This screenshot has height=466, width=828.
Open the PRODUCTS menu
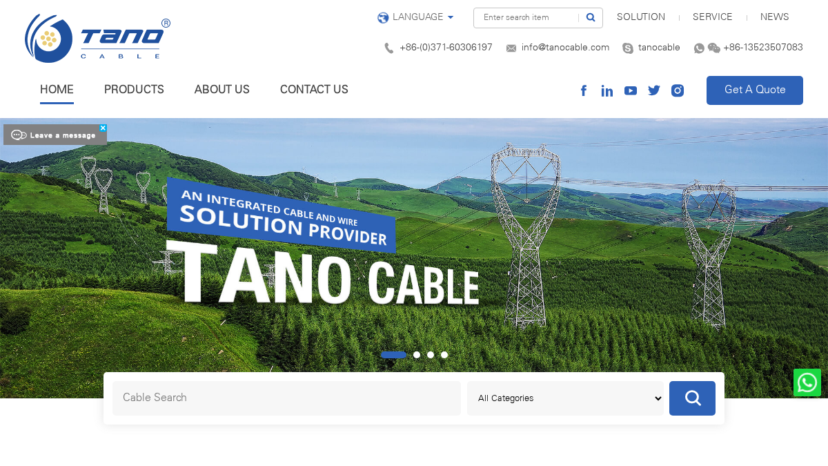tap(134, 90)
